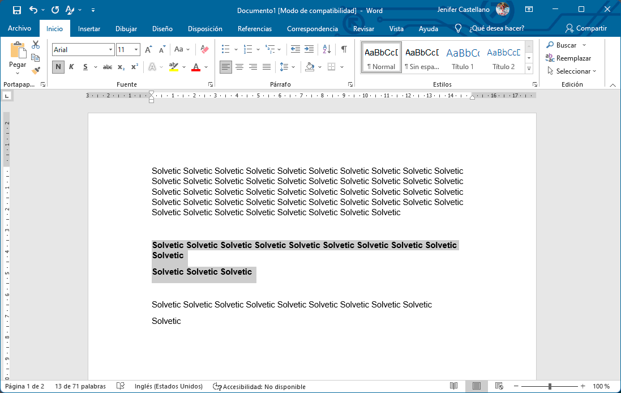The width and height of the screenshot is (621, 393).
Task: Cut the selection with scissors icon
Action: (x=36, y=45)
